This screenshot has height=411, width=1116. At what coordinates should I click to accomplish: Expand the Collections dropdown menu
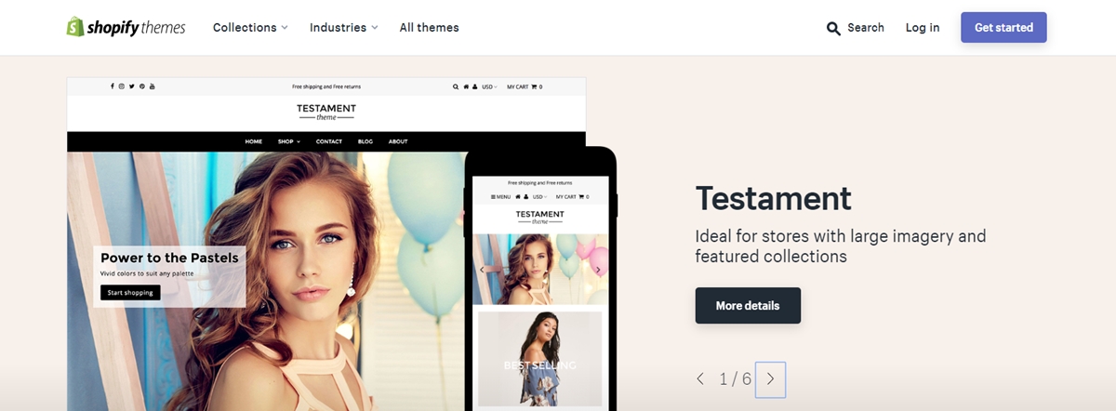point(250,28)
